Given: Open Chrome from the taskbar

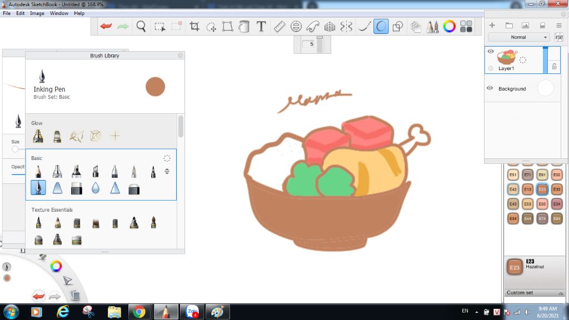Looking at the screenshot, I should pos(139,312).
